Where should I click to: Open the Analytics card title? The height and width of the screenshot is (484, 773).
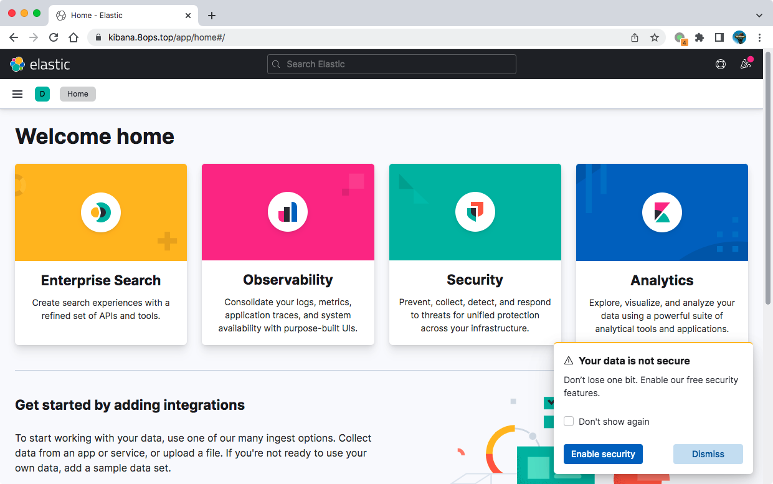pos(662,280)
